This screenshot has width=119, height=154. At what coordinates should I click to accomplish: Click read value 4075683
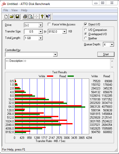coord(107,107)
